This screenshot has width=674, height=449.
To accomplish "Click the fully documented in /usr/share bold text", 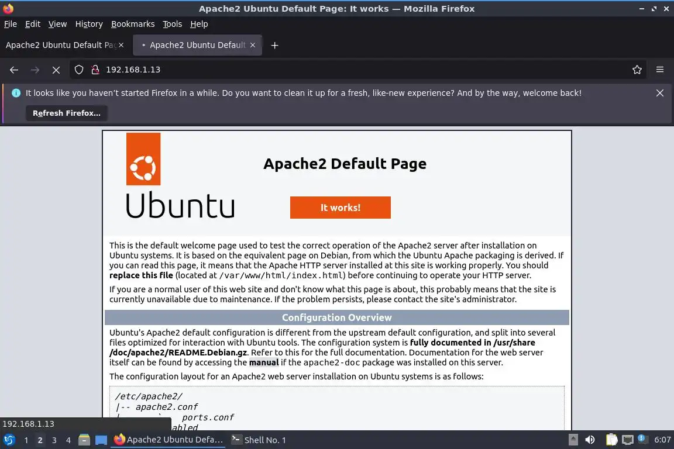I will click(472, 343).
